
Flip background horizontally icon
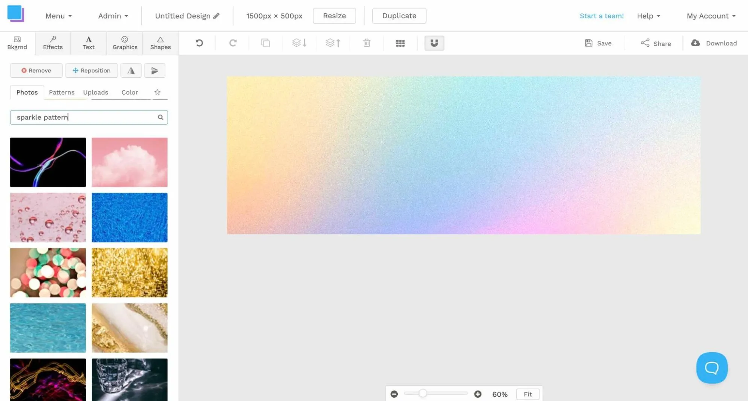(131, 71)
